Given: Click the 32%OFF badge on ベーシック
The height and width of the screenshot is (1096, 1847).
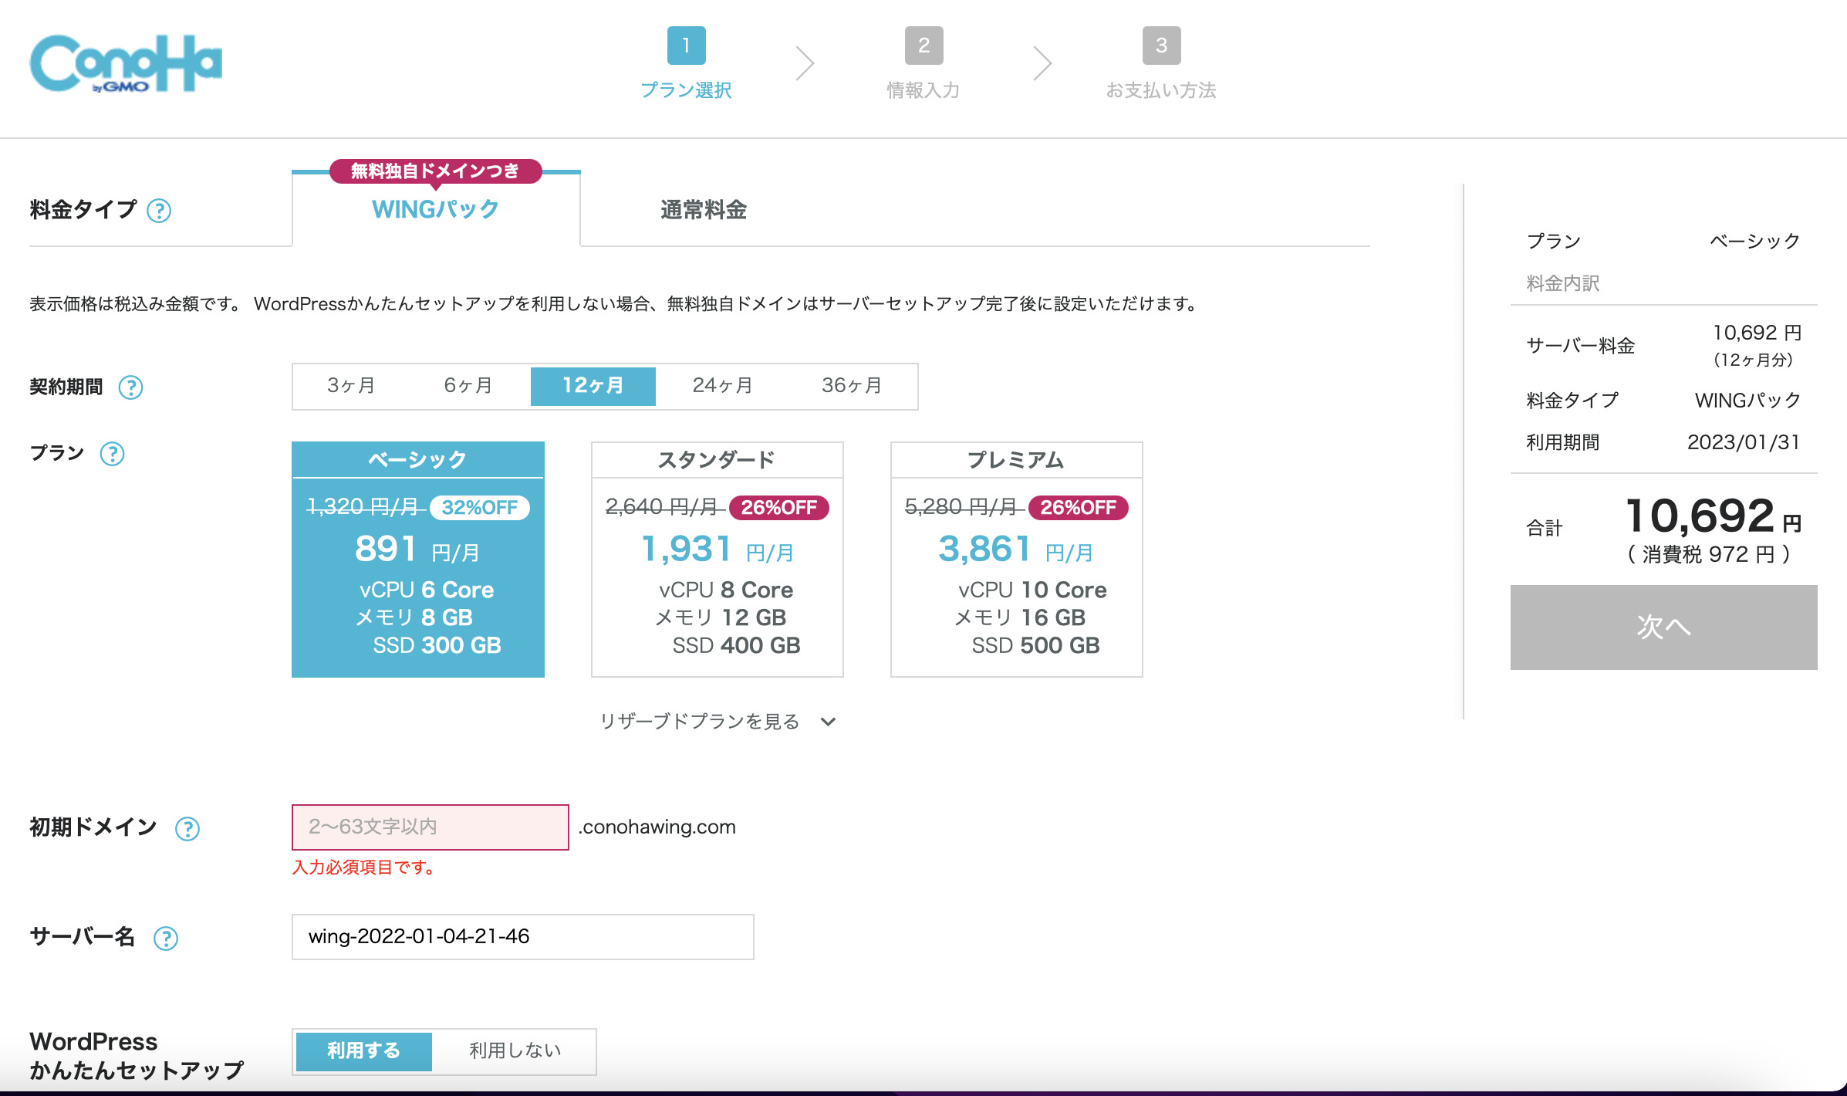Looking at the screenshot, I should click(480, 508).
